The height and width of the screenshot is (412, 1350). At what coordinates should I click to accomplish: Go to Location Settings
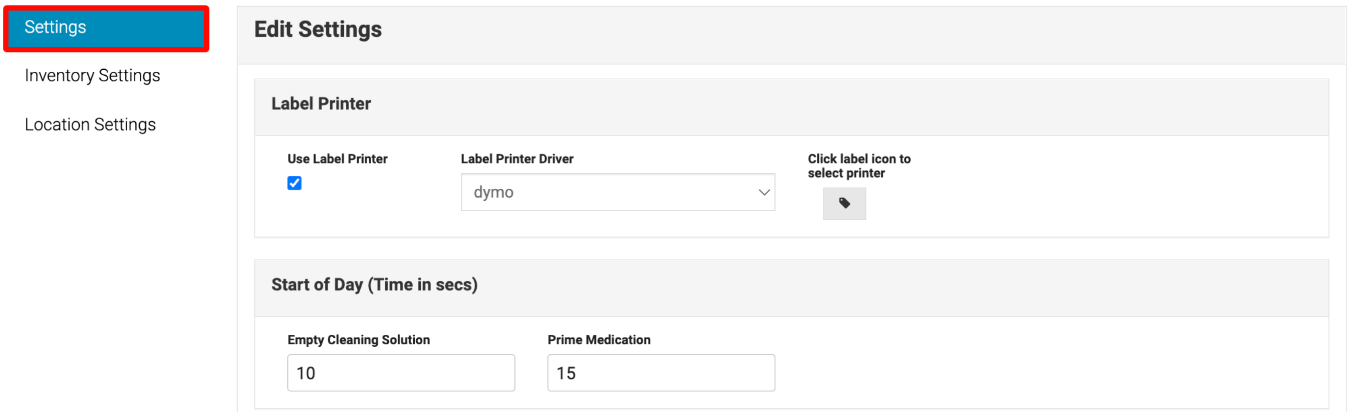90,125
